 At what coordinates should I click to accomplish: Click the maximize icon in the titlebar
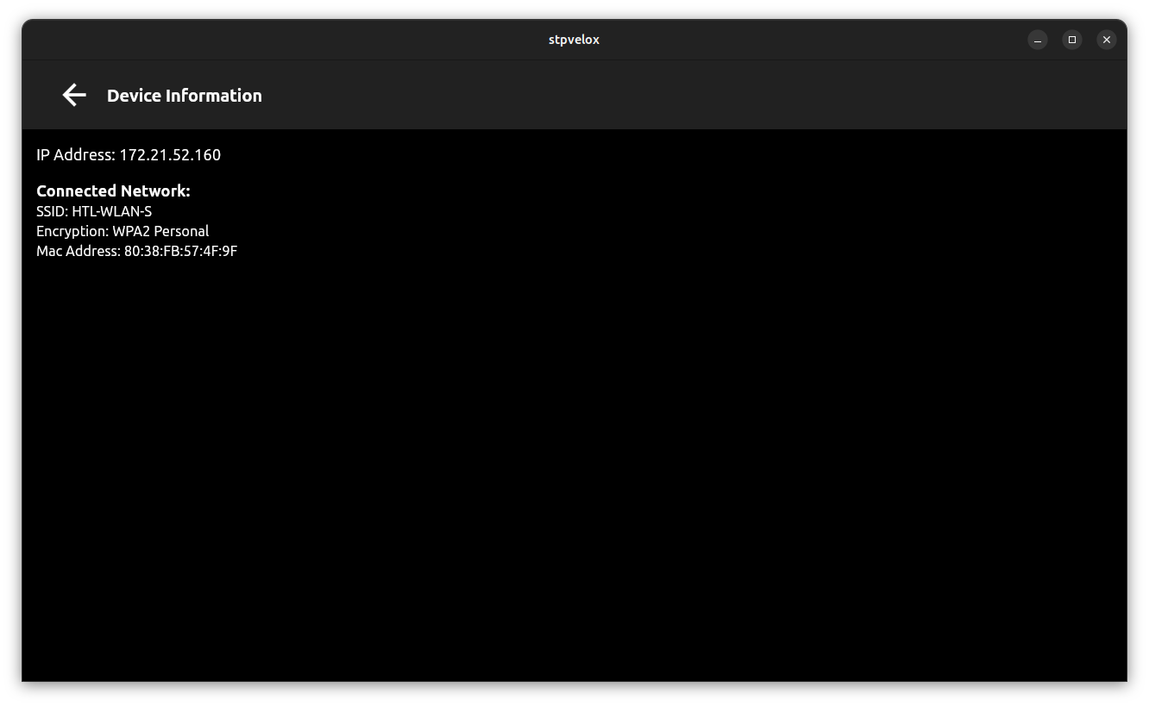1072,40
